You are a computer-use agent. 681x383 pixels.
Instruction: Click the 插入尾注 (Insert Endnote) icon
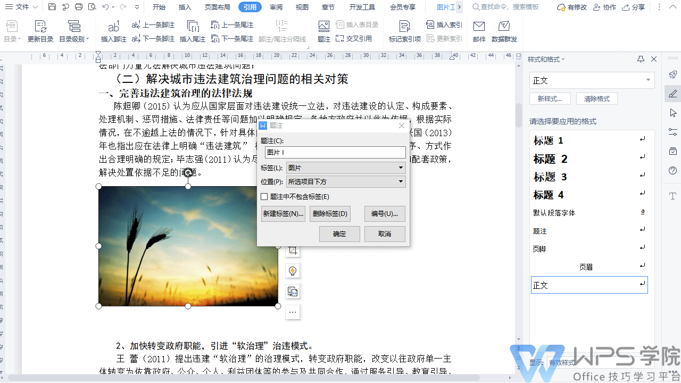pos(193,27)
